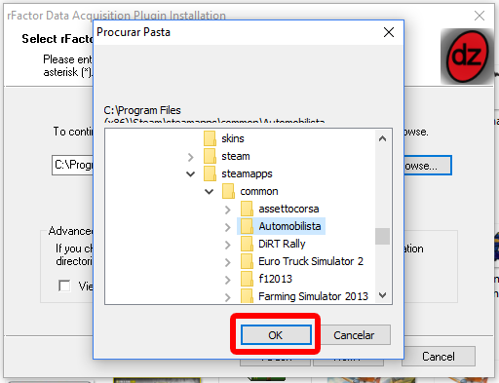Collapse the steamapps folder node

tap(191, 174)
